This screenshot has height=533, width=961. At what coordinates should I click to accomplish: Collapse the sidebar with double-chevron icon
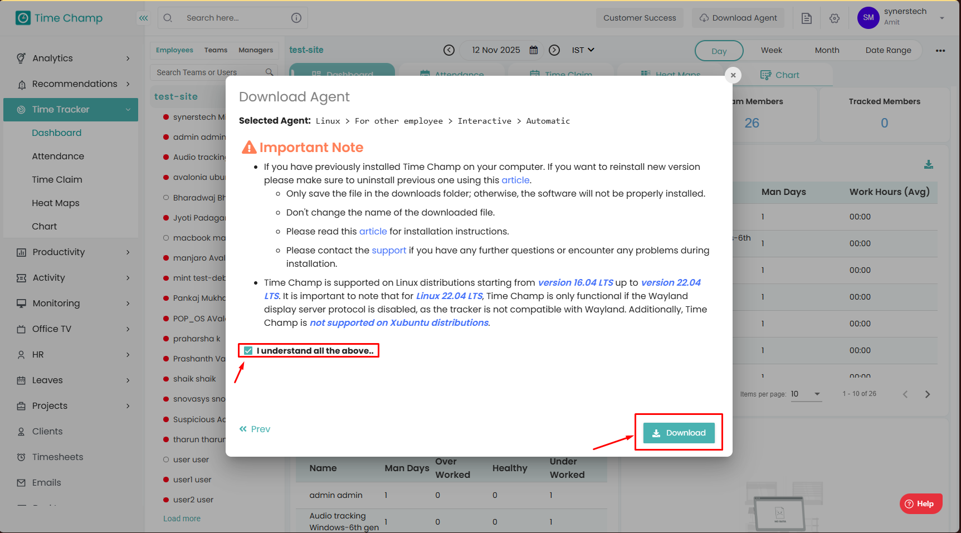[x=144, y=18]
